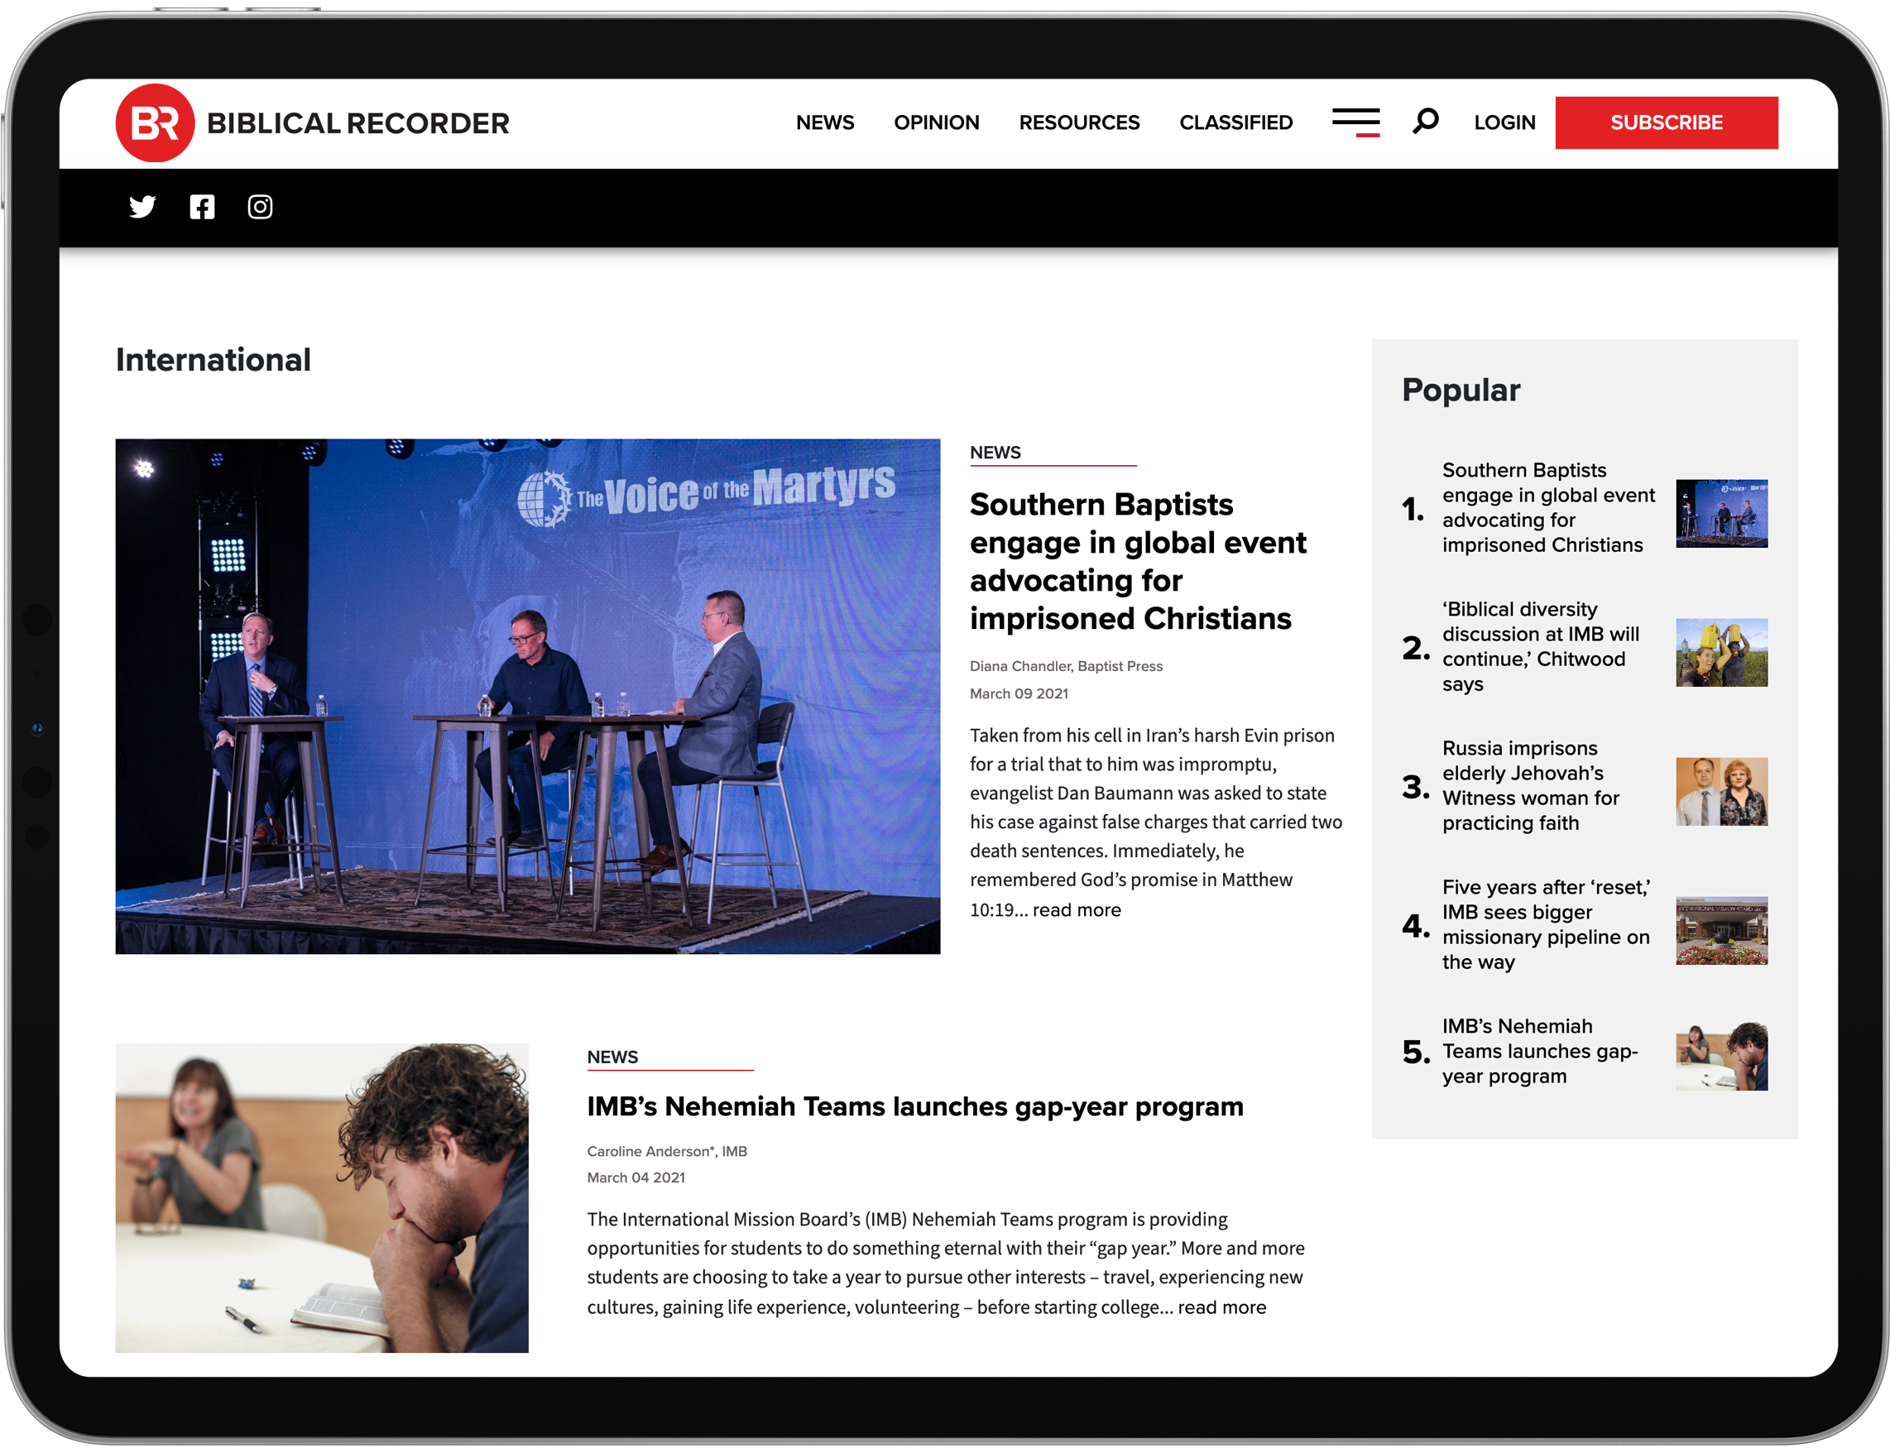Open the CLASSIFIED menu item
Screen dimensions: 1890x1453
pyautogui.click(x=1235, y=122)
